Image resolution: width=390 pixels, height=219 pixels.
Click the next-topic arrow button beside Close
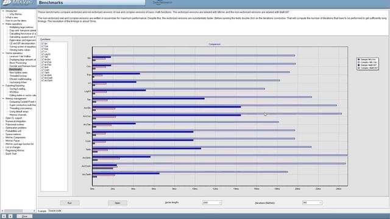(x=10, y=217)
